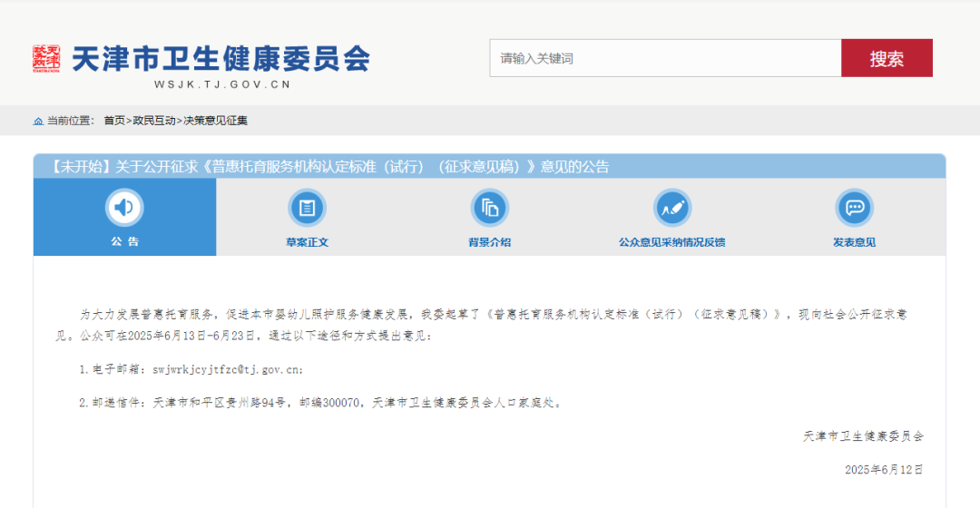Focus the 请输入关键词 search field
This screenshot has height=508, width=980.
click(x=665, y=58)
